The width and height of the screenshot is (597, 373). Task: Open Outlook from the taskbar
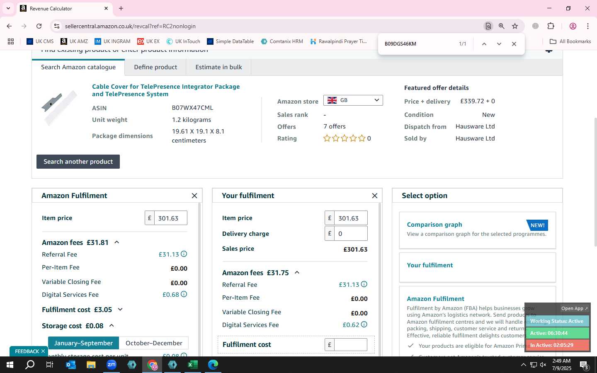pyautogui.click(x=71, y=365)
